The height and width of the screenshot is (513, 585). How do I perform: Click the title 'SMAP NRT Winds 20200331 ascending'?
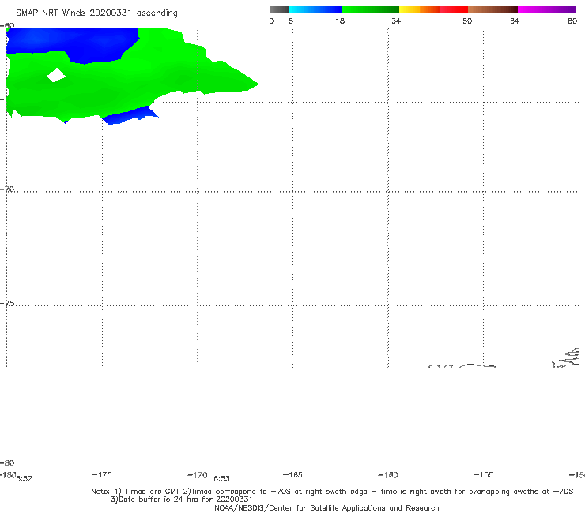(x=96, y=13)
